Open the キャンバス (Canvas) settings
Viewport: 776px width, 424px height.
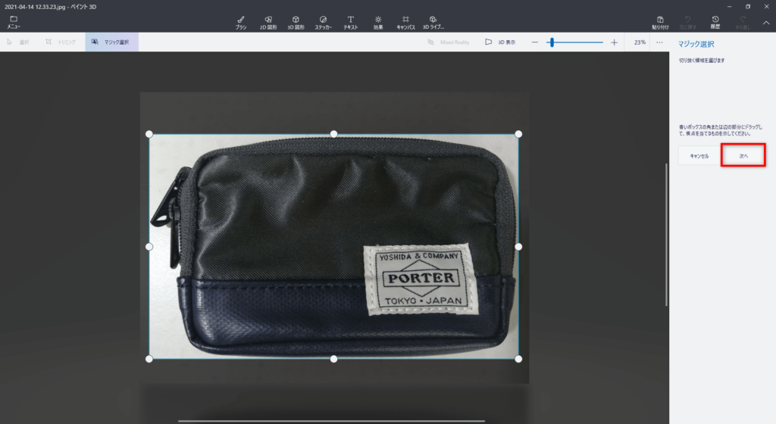[405, 23]
